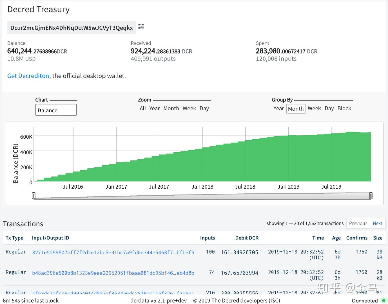The width and height of the screenshot is (388, 304).
Task: Show the QR code for treasury address
Action: [x=141, y=26]
